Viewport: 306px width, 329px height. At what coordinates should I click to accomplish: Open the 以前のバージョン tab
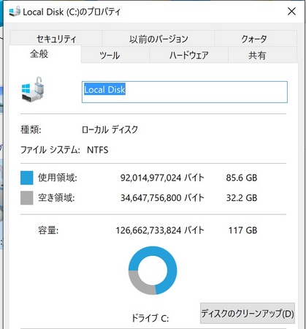pyautogui.click(x=158, y=39)
